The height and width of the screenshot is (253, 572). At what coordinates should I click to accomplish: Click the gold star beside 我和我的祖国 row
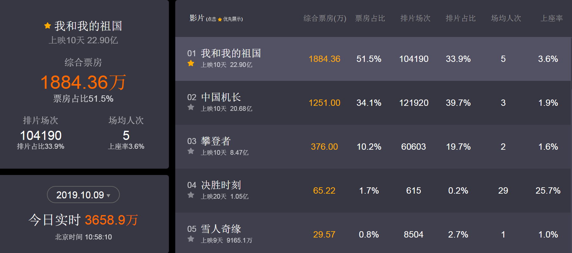[191, 63]
